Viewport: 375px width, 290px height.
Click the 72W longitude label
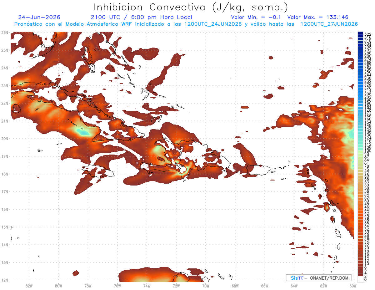(x=176, y=286)
